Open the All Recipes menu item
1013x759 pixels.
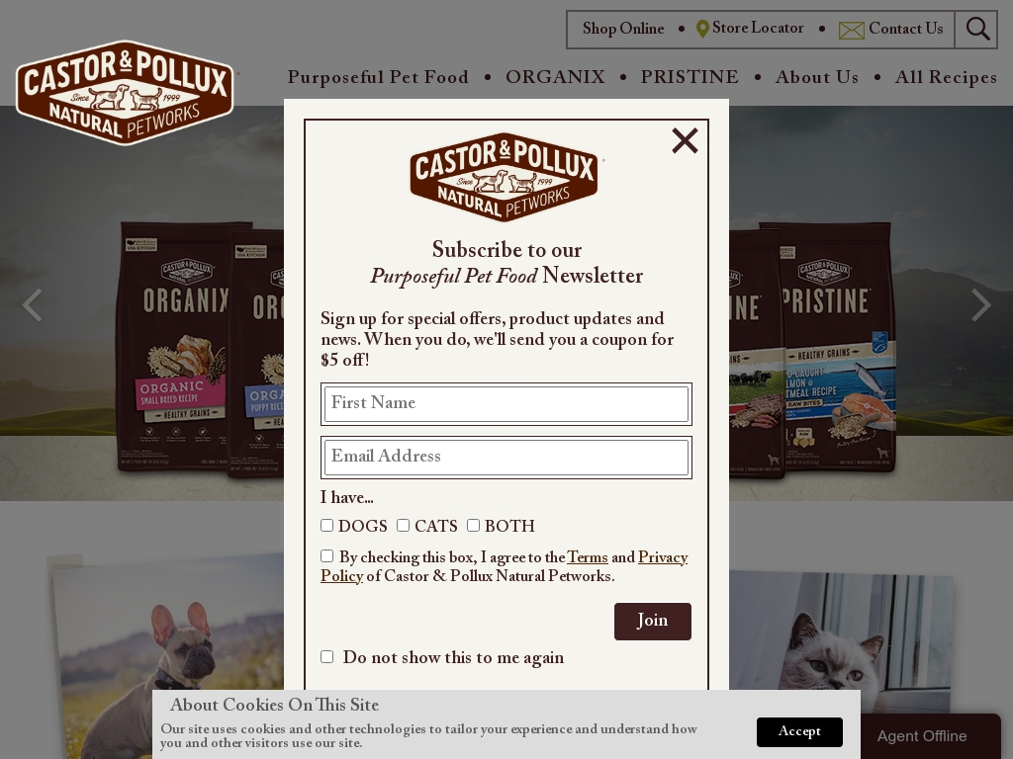tap(946, 77)
